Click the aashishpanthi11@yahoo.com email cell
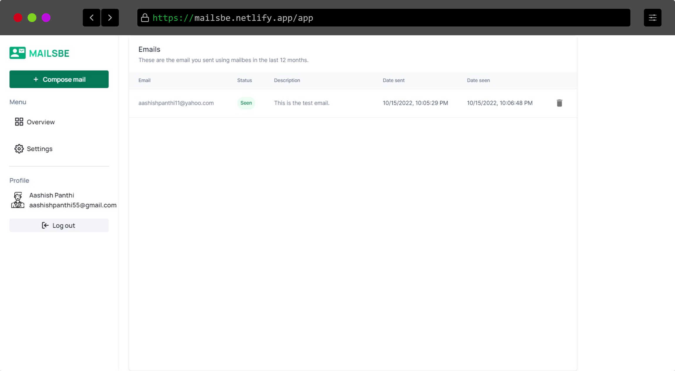This screenshot has height=371, width=675. point(176,103)
